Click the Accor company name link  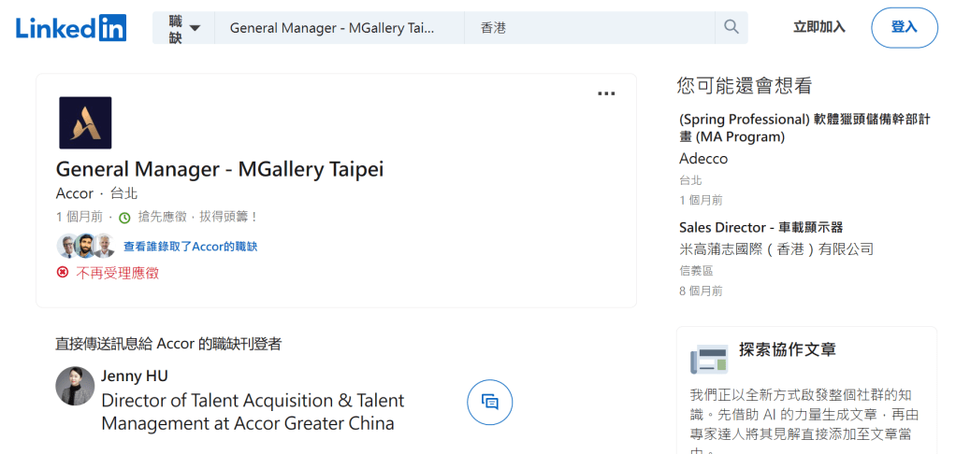[x=75, y=193]
